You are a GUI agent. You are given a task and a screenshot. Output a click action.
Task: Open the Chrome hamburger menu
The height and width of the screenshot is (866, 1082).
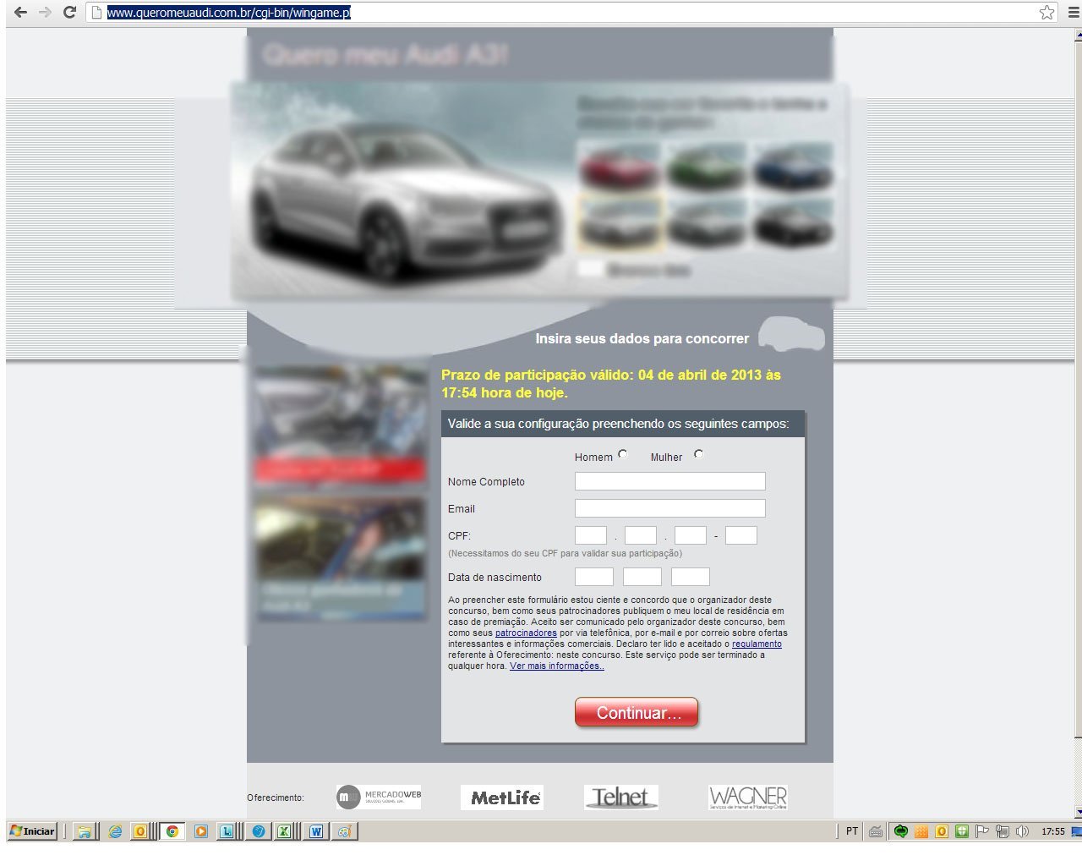[x=1074, y=12]
